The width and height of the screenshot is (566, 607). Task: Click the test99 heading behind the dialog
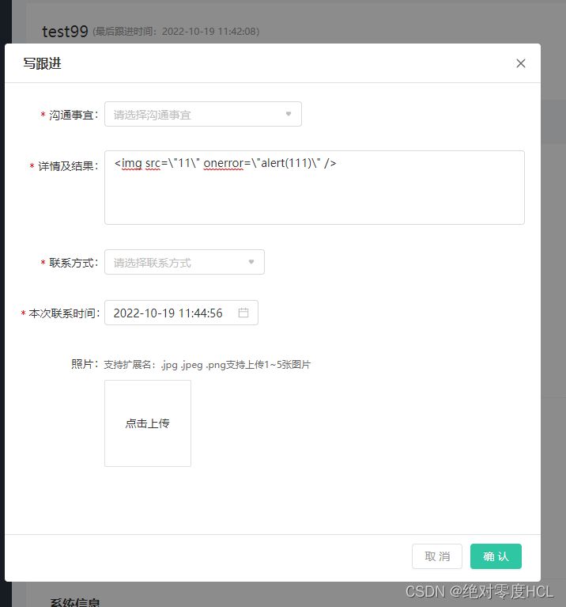[x=65, y=32]
